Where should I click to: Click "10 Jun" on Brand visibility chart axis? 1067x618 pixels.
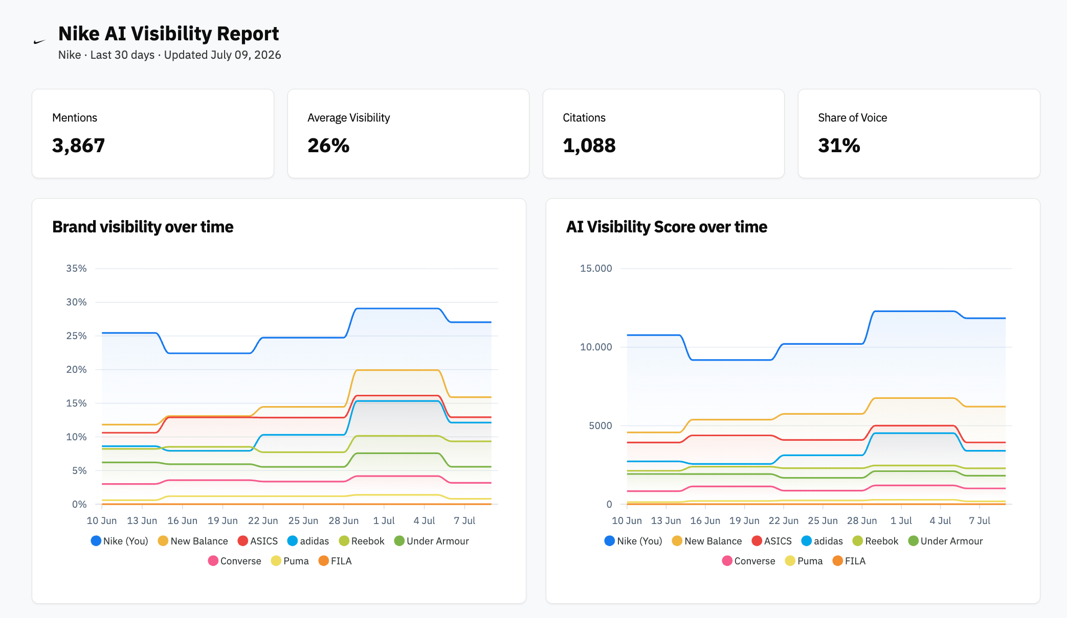tap(102, 520)
